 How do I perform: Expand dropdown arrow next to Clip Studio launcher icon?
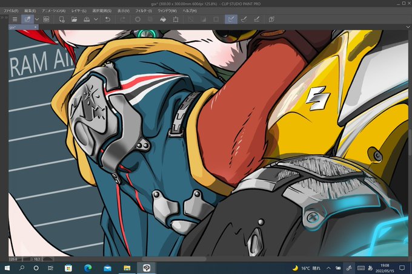pyautogui.click(x=37, y=19)
